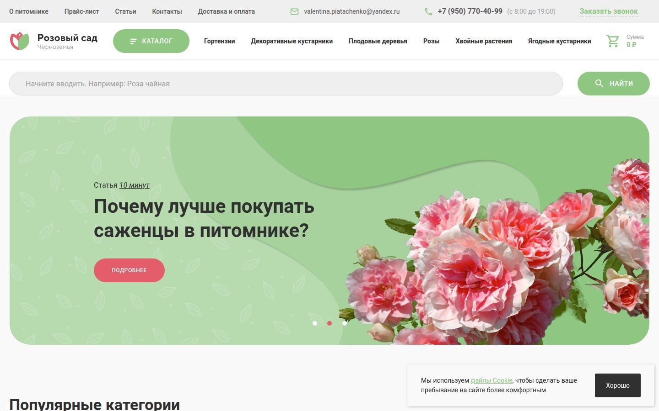
Task: Go to third banner slide dot
Action: point(344,323)
